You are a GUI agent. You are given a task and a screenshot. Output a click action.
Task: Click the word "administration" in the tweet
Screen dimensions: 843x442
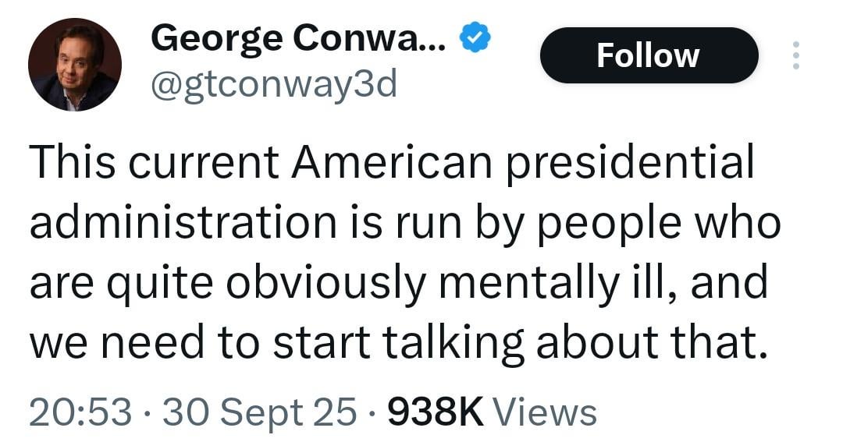[x=182, y=224]
